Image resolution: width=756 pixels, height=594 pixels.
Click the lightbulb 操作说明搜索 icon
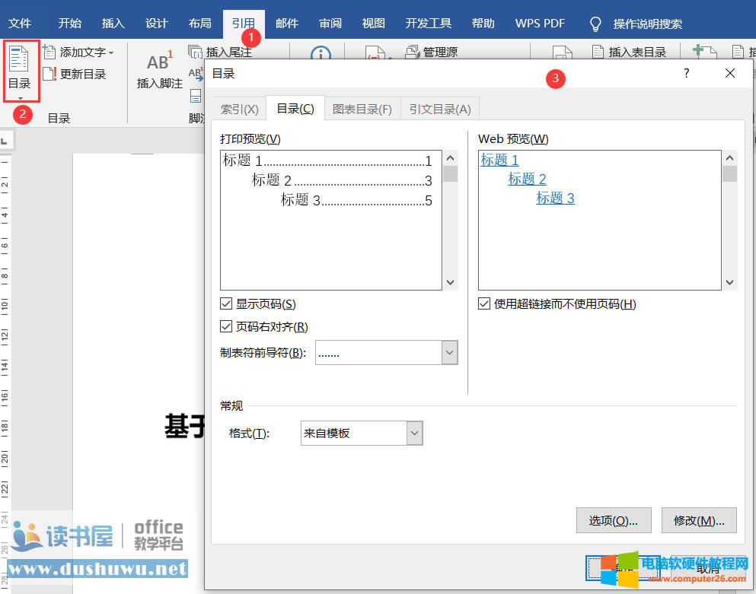pos(596,24)
